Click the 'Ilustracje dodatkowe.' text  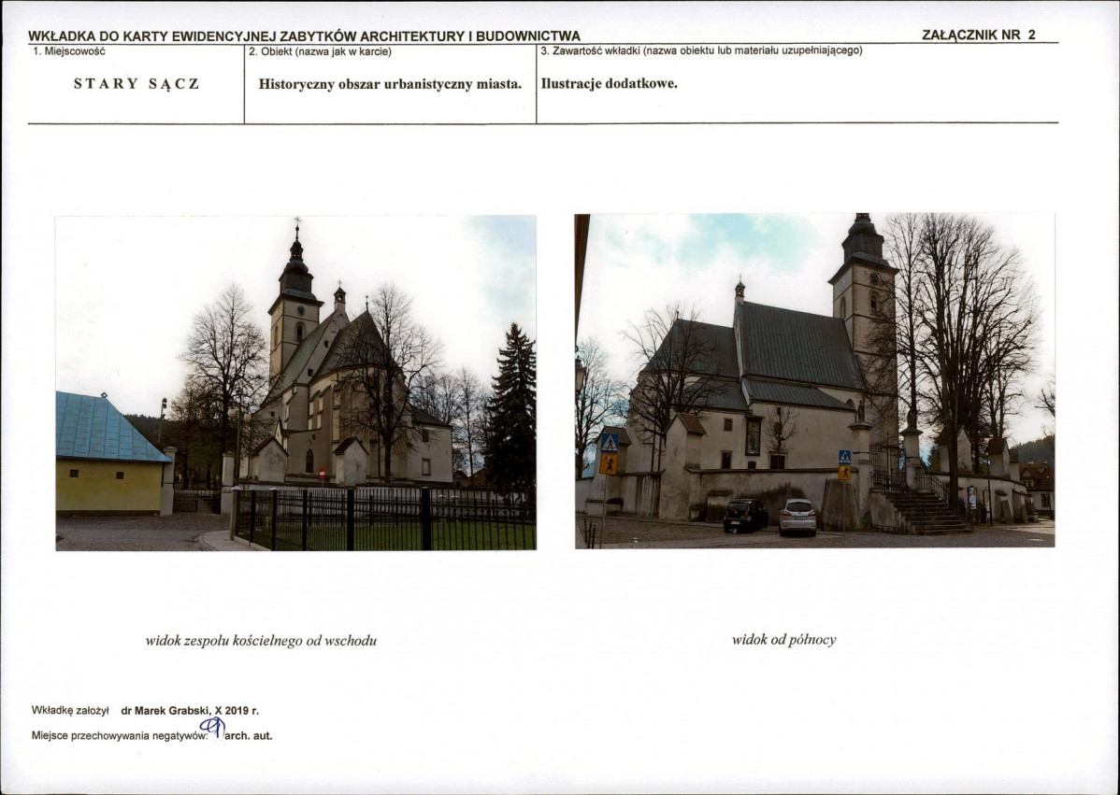click(x=610, y=83)
